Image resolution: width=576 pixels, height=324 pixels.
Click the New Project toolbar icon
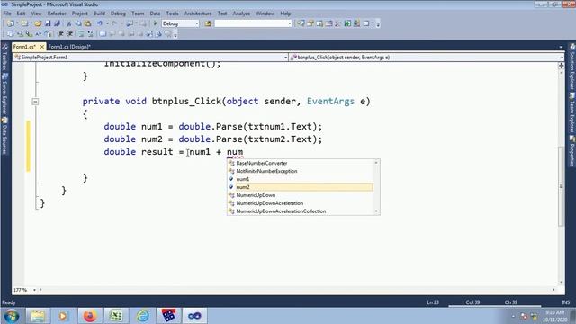tap(10, 23)
